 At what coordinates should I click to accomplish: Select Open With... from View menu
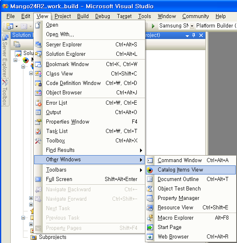tap(90, 34)
